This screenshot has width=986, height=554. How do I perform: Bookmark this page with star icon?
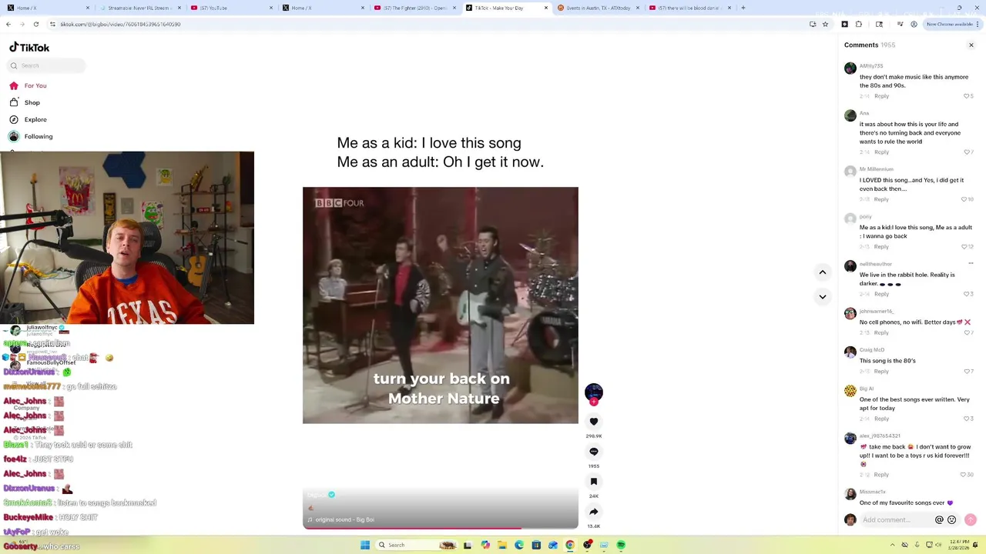825,25
